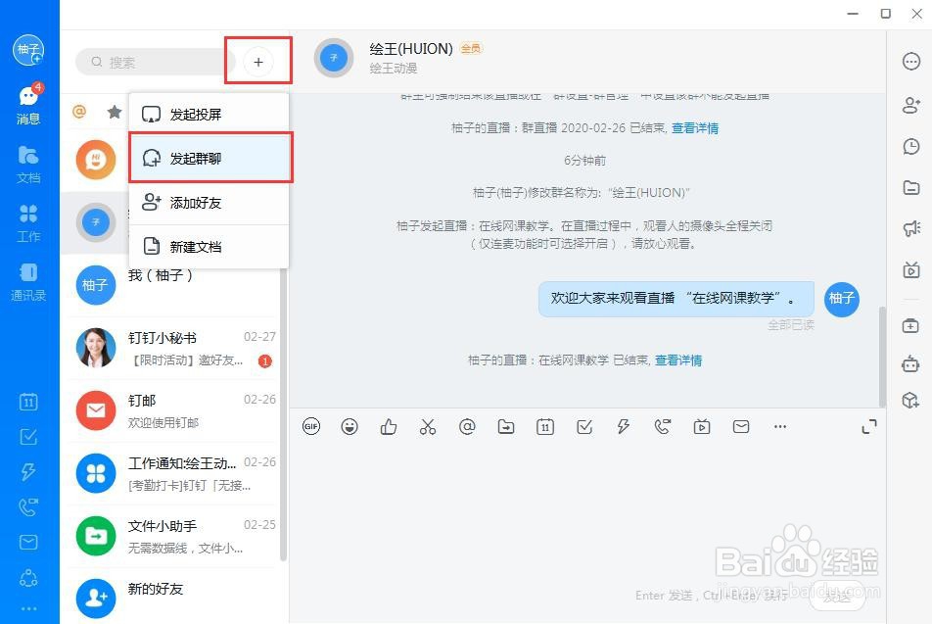The width and height of the screenshot is (932, 624).
Task: Open more options in chat toolbar
Action: point(780,426)
